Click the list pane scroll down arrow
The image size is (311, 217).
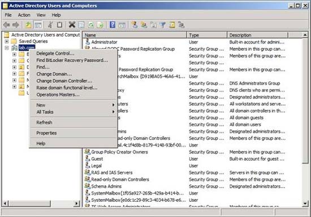(x=305, y=203)
